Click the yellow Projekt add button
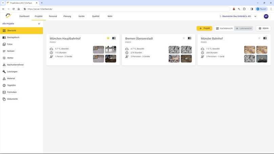This screenshot has width=274, height=154. (204, 28)
